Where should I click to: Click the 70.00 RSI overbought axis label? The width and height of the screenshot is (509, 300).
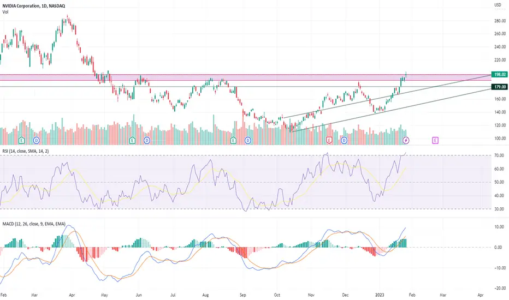(499, 155)
